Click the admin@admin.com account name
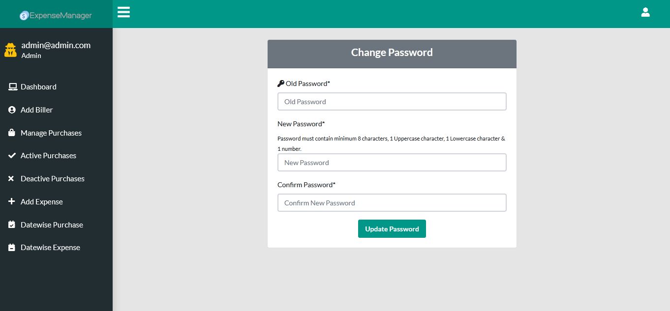Viewport: 670px width, 311px height. point(56,45)
